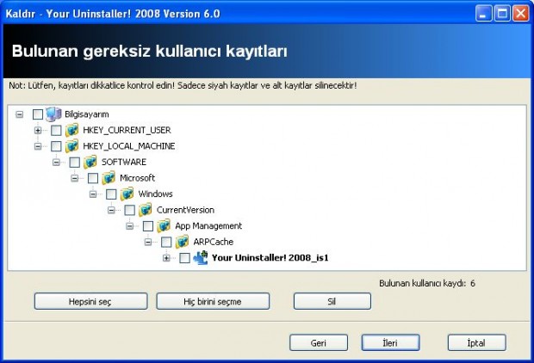The width and height of the screenshot is (534, 363).
Task: Check the HKEY_CURRENT_USER checkbox
Action: 56,130
